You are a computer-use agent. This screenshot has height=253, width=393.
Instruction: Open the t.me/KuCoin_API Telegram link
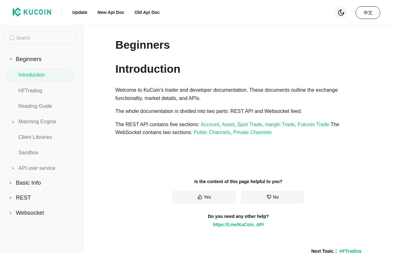238,225
